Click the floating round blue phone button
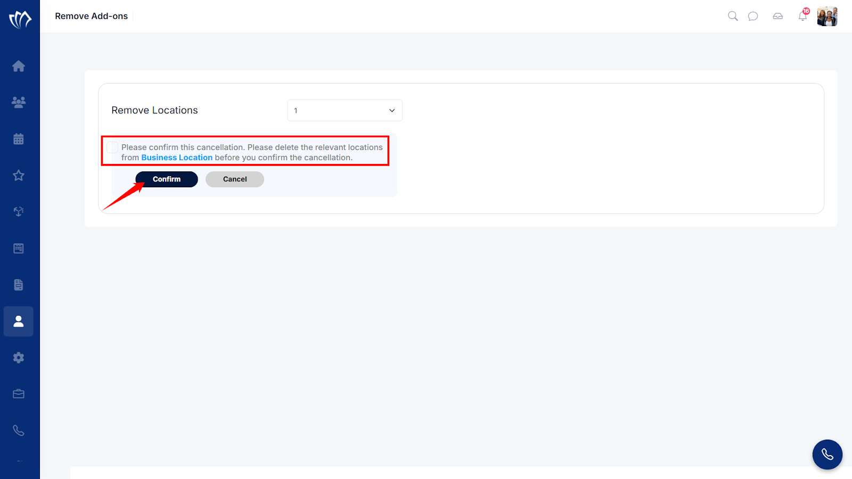Viewport: 852px width, 479px height. 827,455
